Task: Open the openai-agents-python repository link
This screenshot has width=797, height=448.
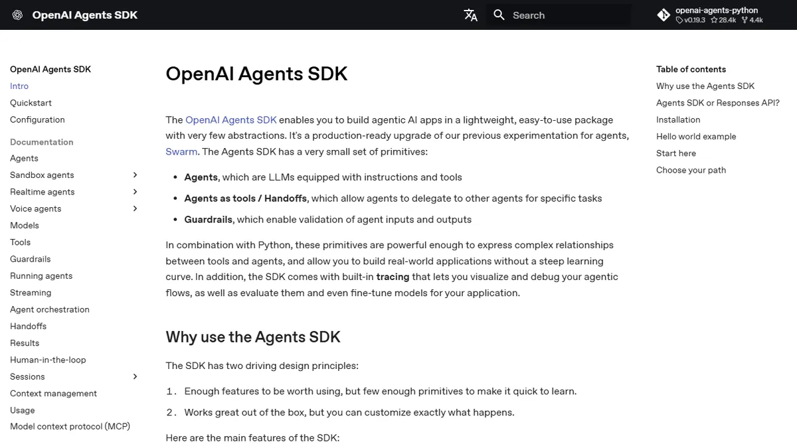Action: pyautogui.click(x=720, y=15)
